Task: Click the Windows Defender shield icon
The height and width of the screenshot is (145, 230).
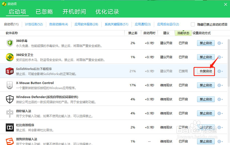Action: [10, 99]
